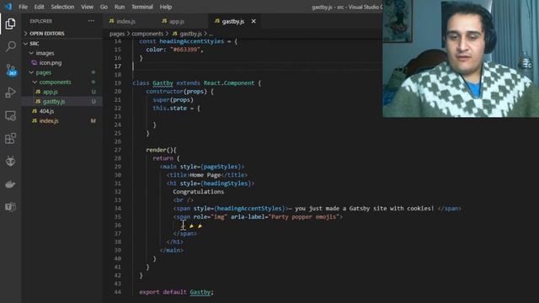Click "Party popper emojis" aria-label text
539x303 pixels.
pyautogui.click(x=303, y=217)
